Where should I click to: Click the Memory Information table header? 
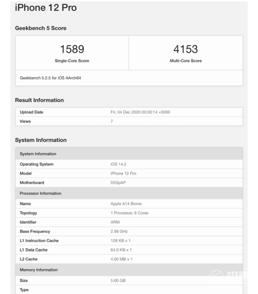129,269
